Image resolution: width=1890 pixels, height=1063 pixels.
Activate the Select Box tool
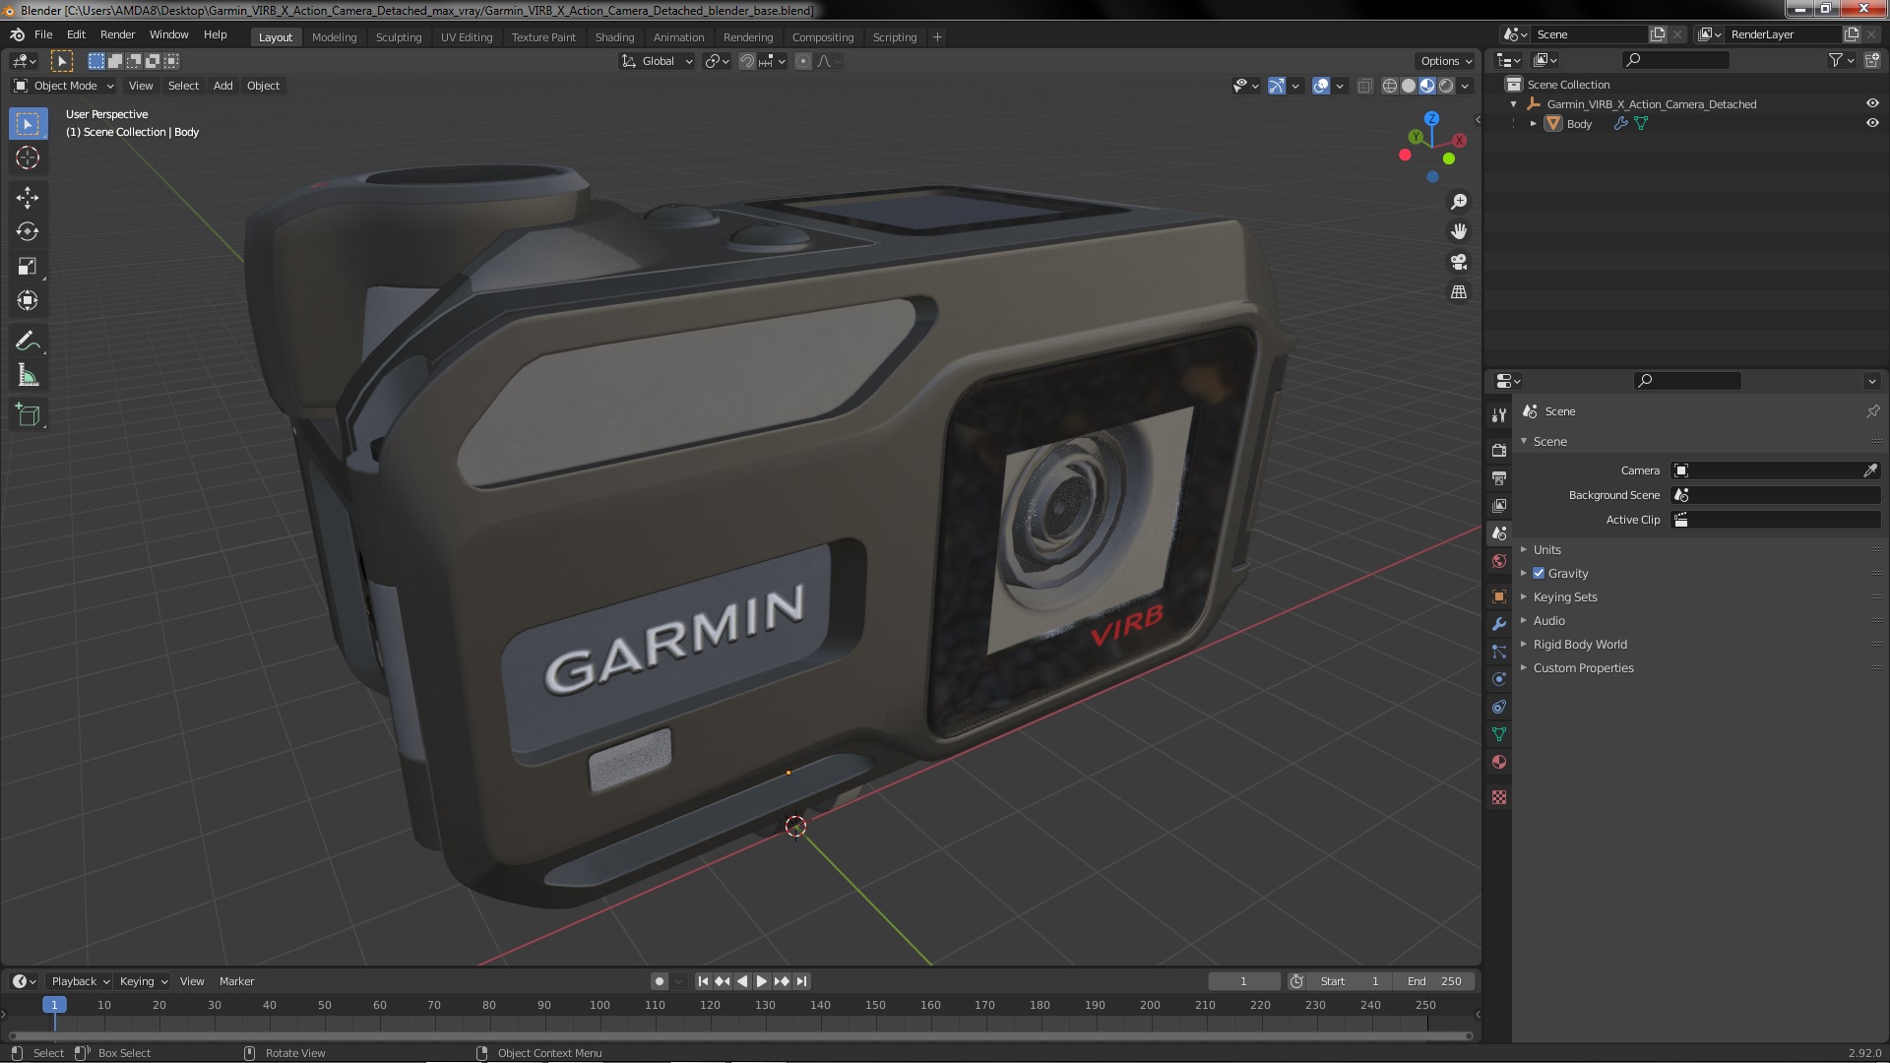tap(28, 123)
